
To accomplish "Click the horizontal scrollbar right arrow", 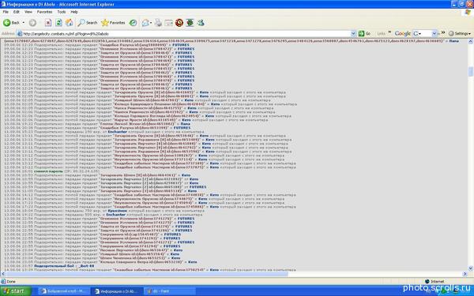I will 465,274.
